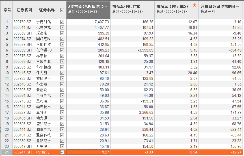This screenshot has height=156, width=244.
Task: Click the stock name 通合科技
Action: click(x=44, y=135)
